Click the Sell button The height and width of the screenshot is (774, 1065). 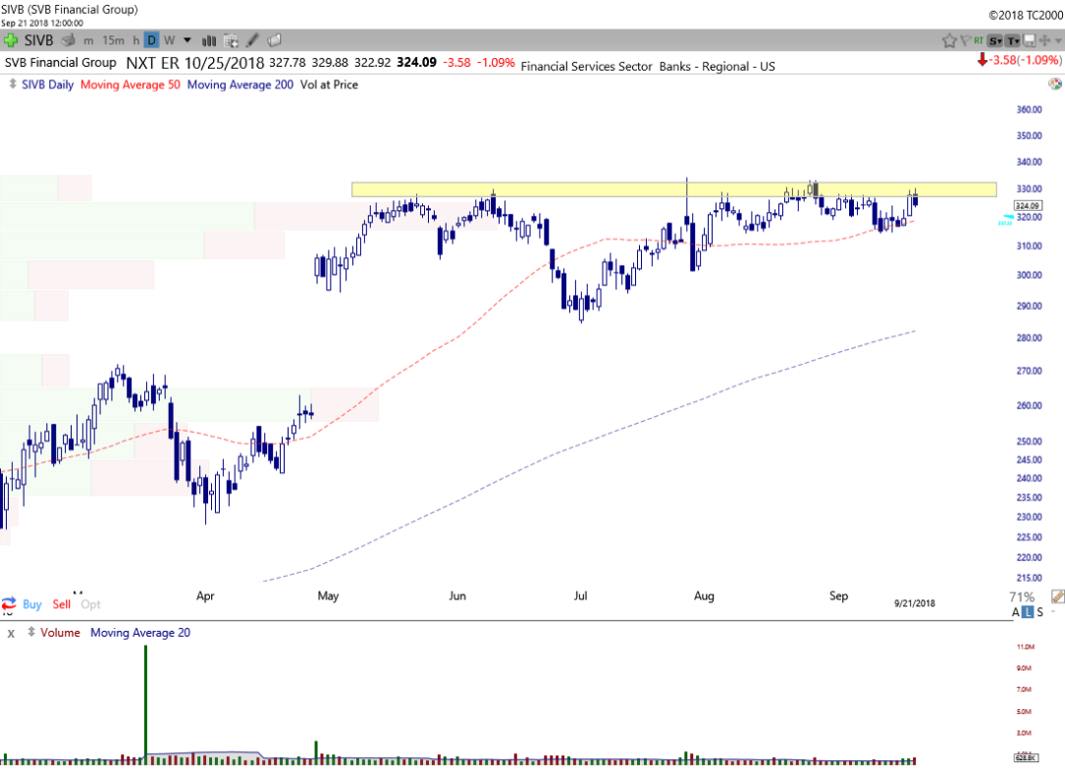(x=62, y=604)
